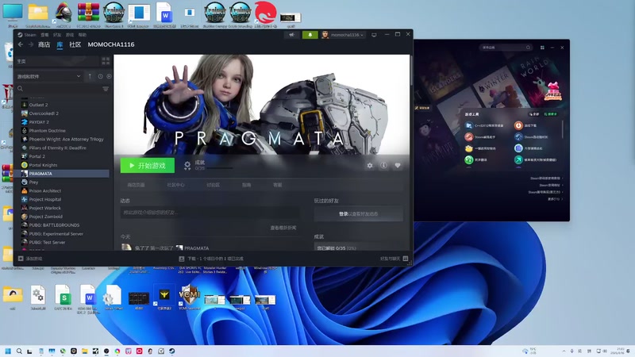
Task: Open the taskbar search magnifier
Action: pos(19,351)
